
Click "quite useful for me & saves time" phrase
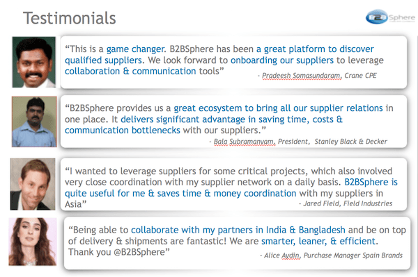point(133,193)
